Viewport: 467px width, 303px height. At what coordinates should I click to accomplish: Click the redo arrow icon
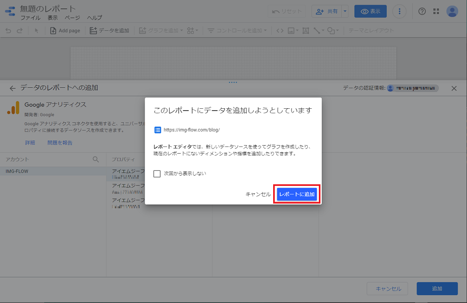click(x=20, y=30)
